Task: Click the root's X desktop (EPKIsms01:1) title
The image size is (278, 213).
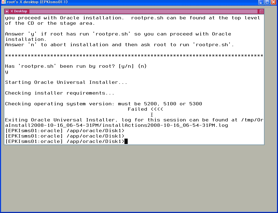Action: click(x=37, y=2)
